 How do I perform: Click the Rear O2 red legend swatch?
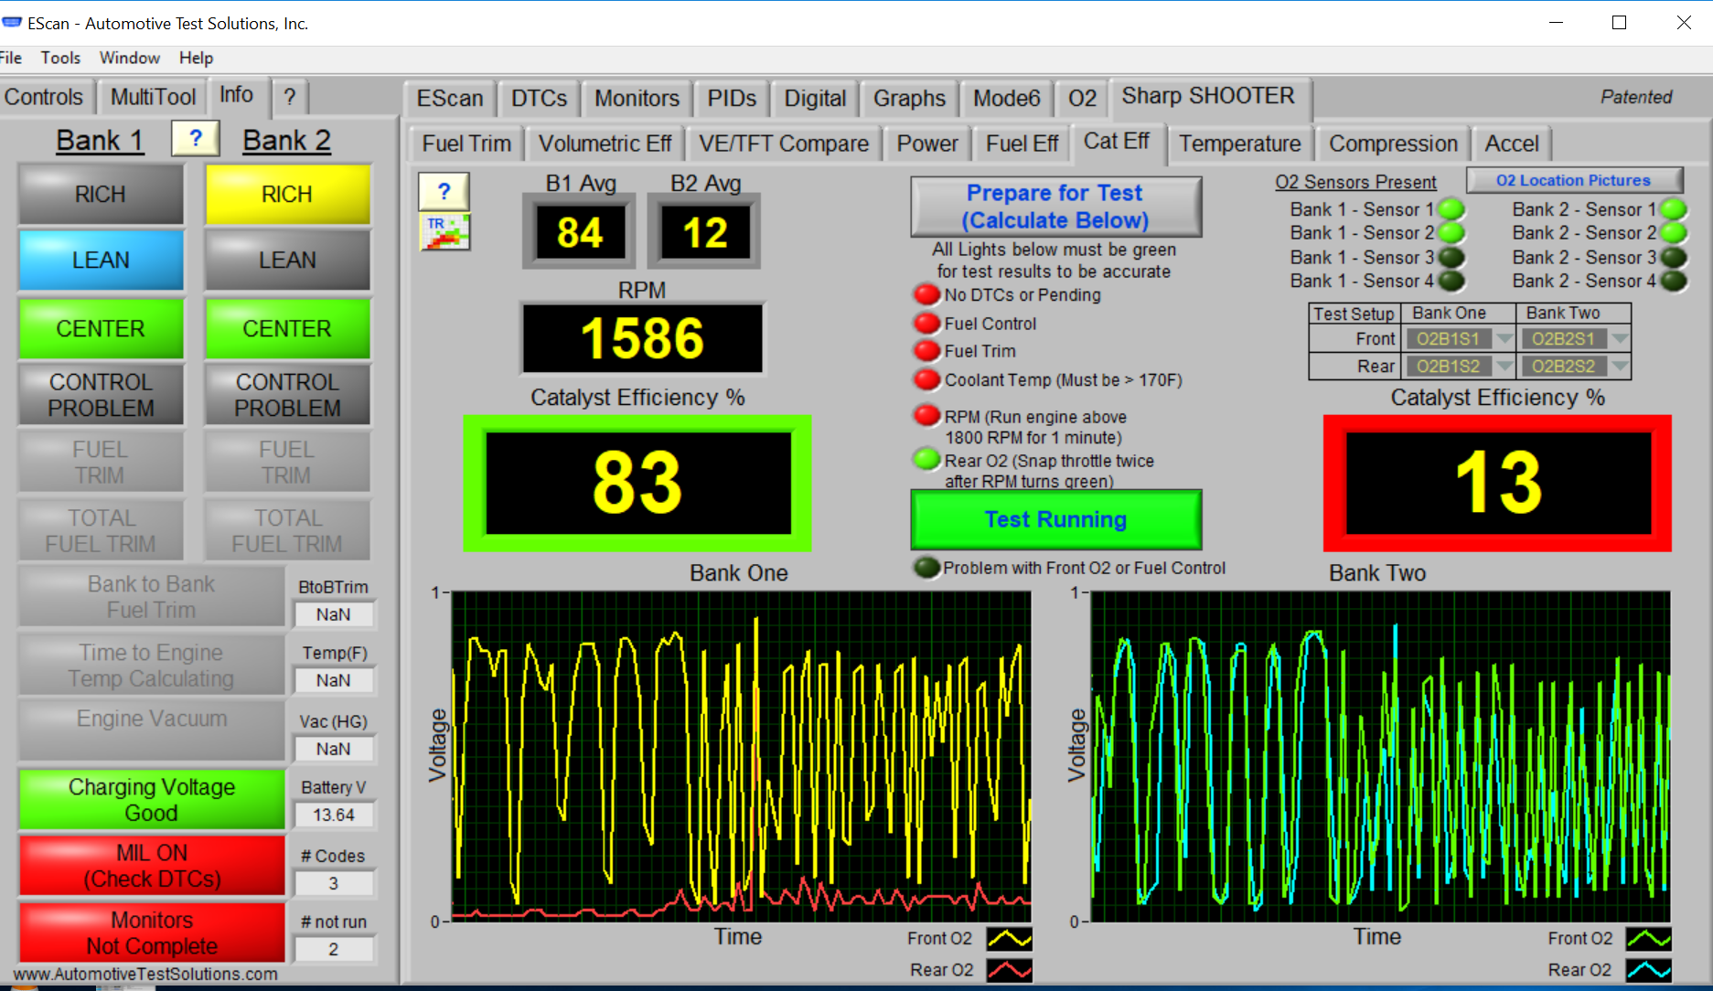click(1010, 970)
